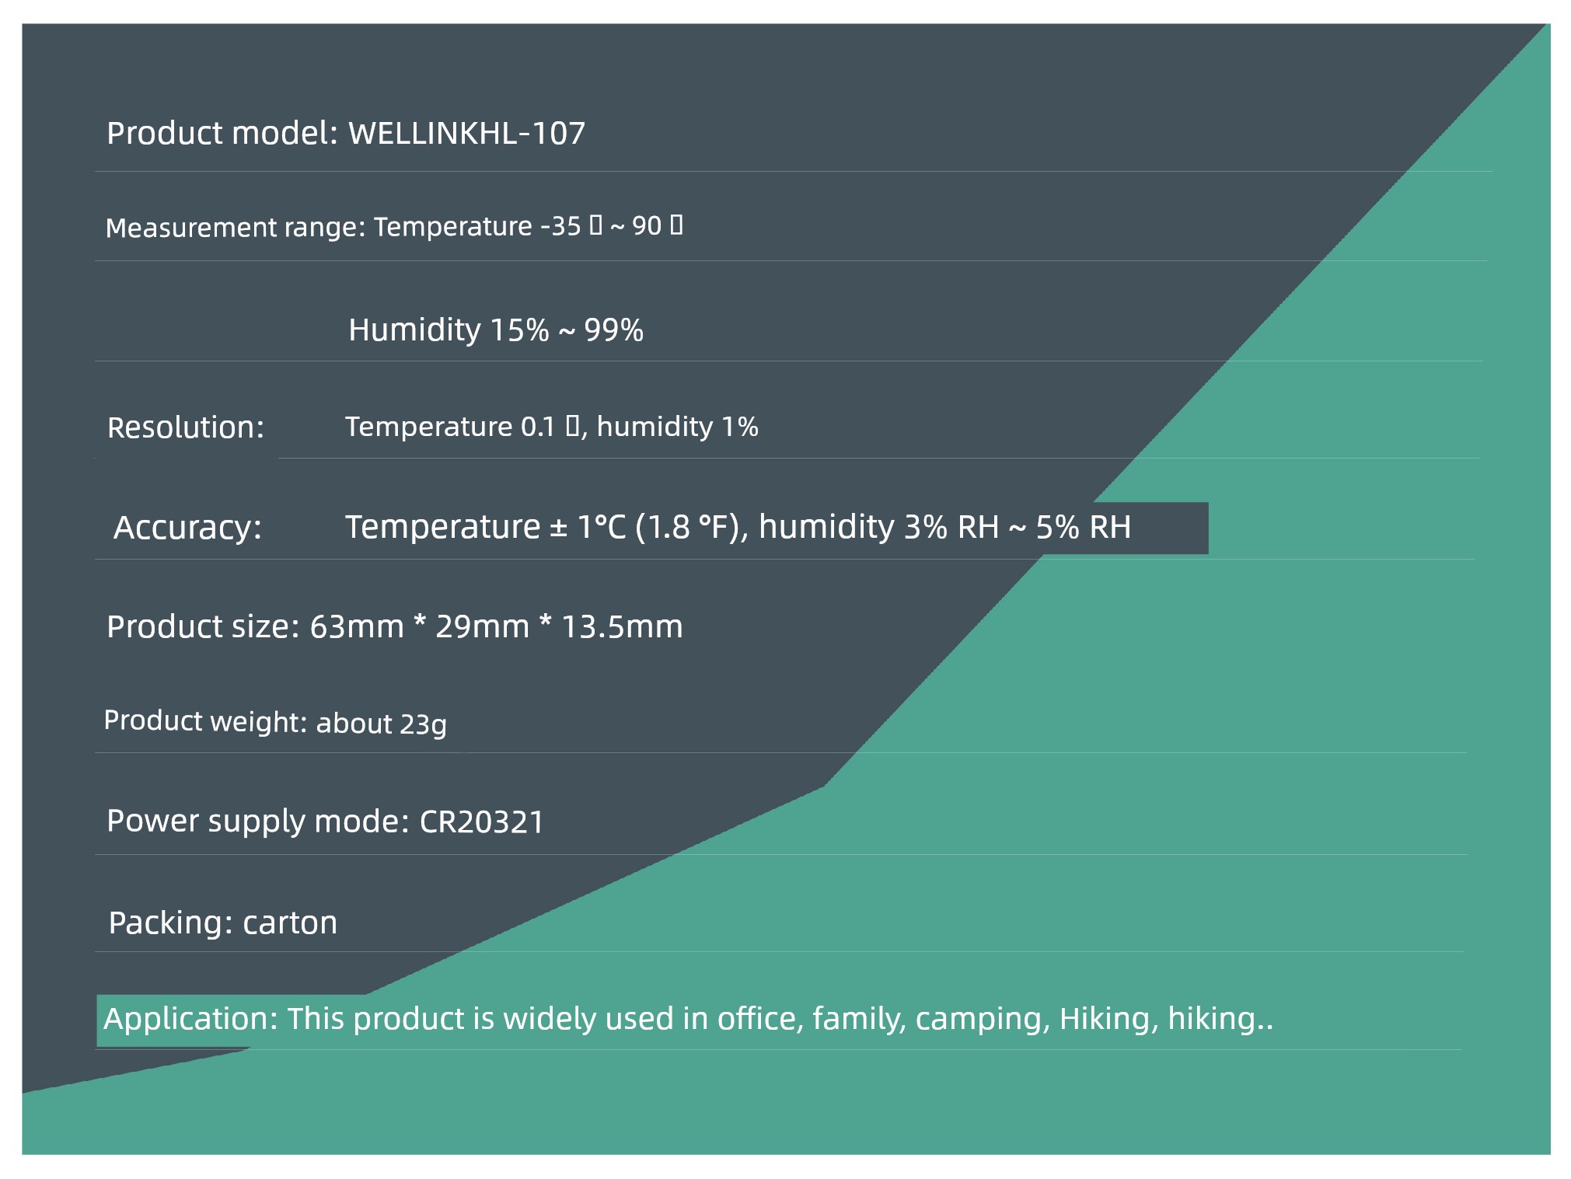The width and height of the screenshot is (1571, 1179).
Task: Click the Product model WELLINKHL-107 text
Action: (346, 133)
